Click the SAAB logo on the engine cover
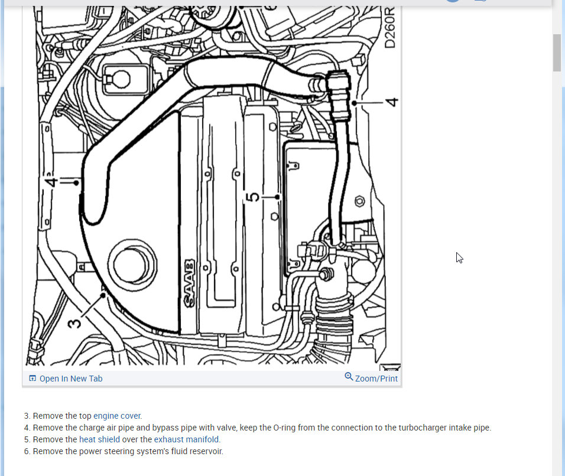This screenshot has height=476, width=565. click(190, 282)
